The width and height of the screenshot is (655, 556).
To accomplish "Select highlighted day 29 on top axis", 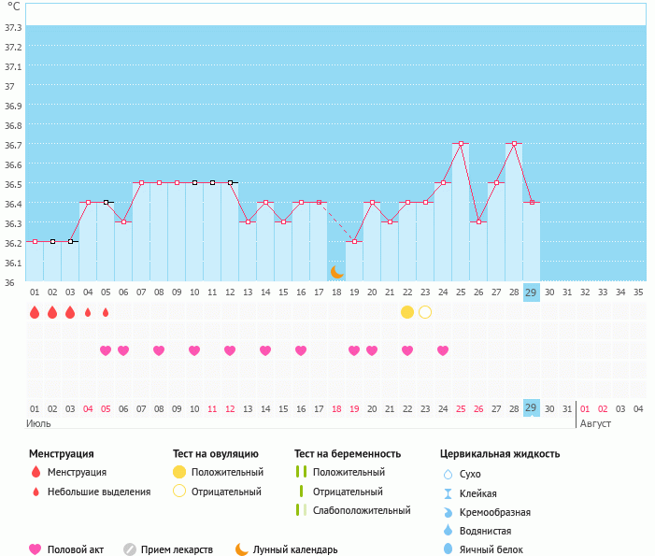I will tap(532, 292).
